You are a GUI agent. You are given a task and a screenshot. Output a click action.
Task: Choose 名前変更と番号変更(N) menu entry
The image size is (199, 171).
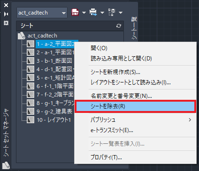(121, 96)
